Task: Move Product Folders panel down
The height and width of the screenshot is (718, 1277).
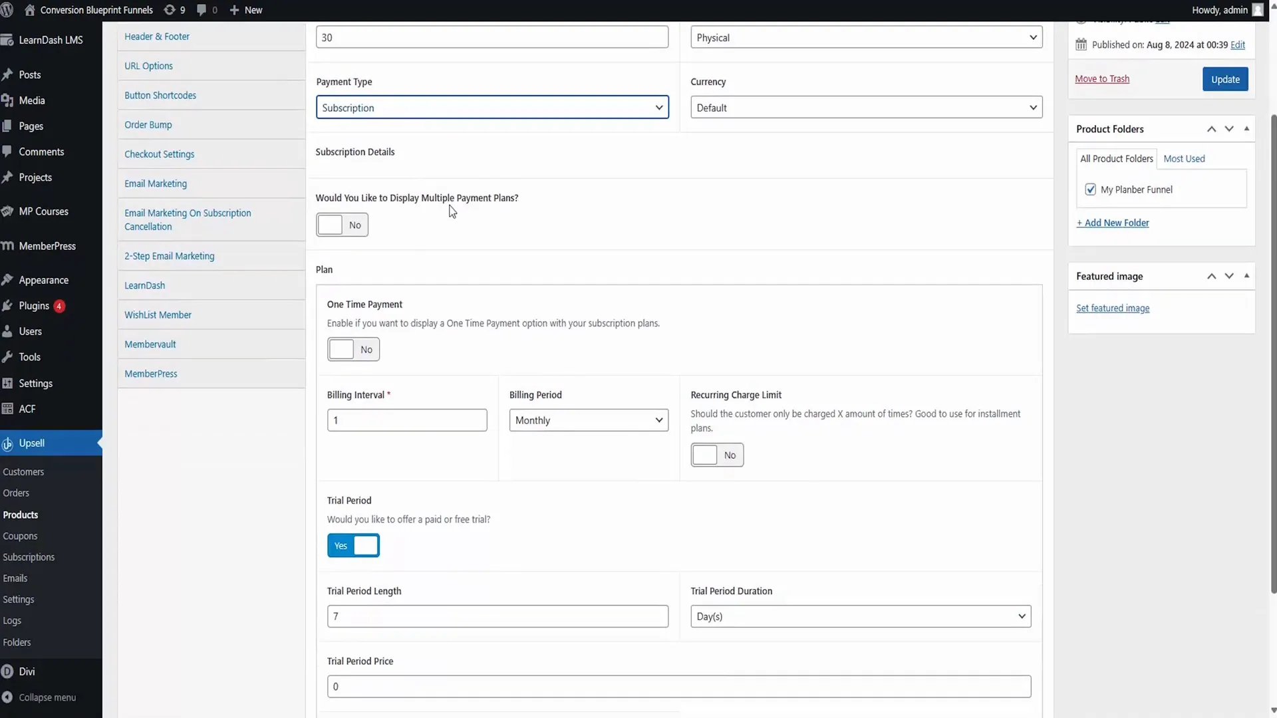Action: 1229,129
